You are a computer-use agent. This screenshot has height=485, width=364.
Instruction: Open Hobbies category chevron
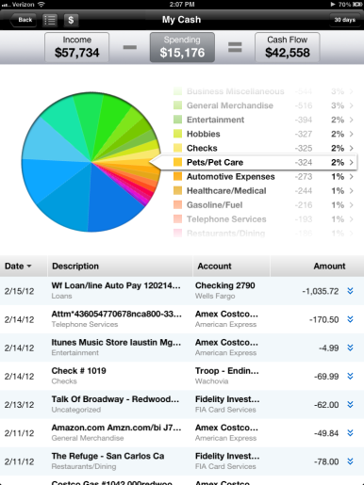coord(352,134)
